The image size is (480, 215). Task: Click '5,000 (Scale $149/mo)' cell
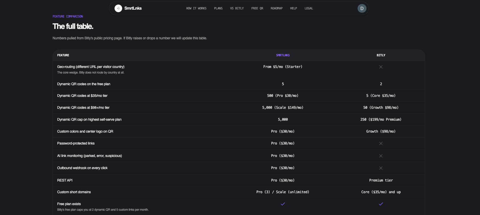coord(283,107)
